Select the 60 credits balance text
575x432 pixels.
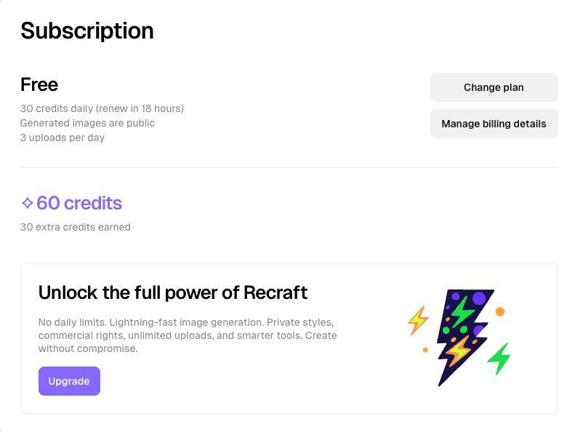pyautogui.click(x=79, y=203)
